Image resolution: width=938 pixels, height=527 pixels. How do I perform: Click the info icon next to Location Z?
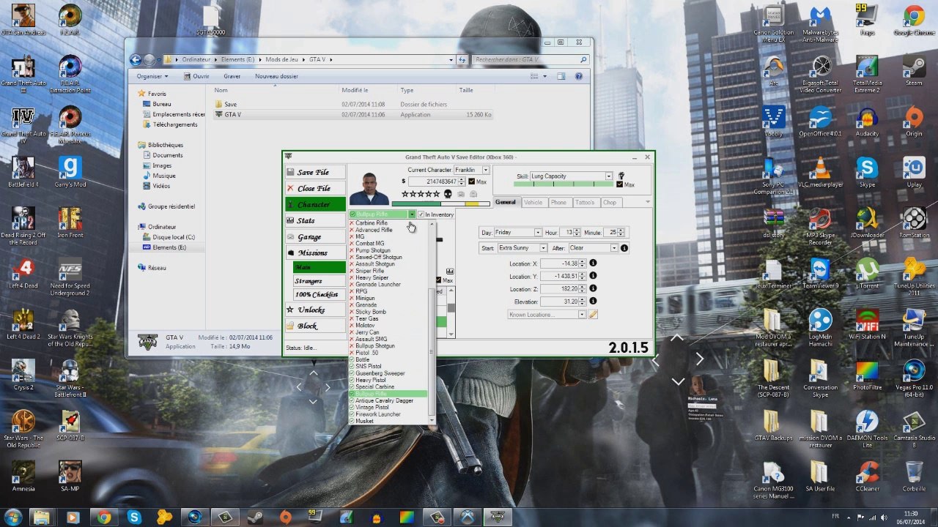pyautogui.click(x=593, y=288)
